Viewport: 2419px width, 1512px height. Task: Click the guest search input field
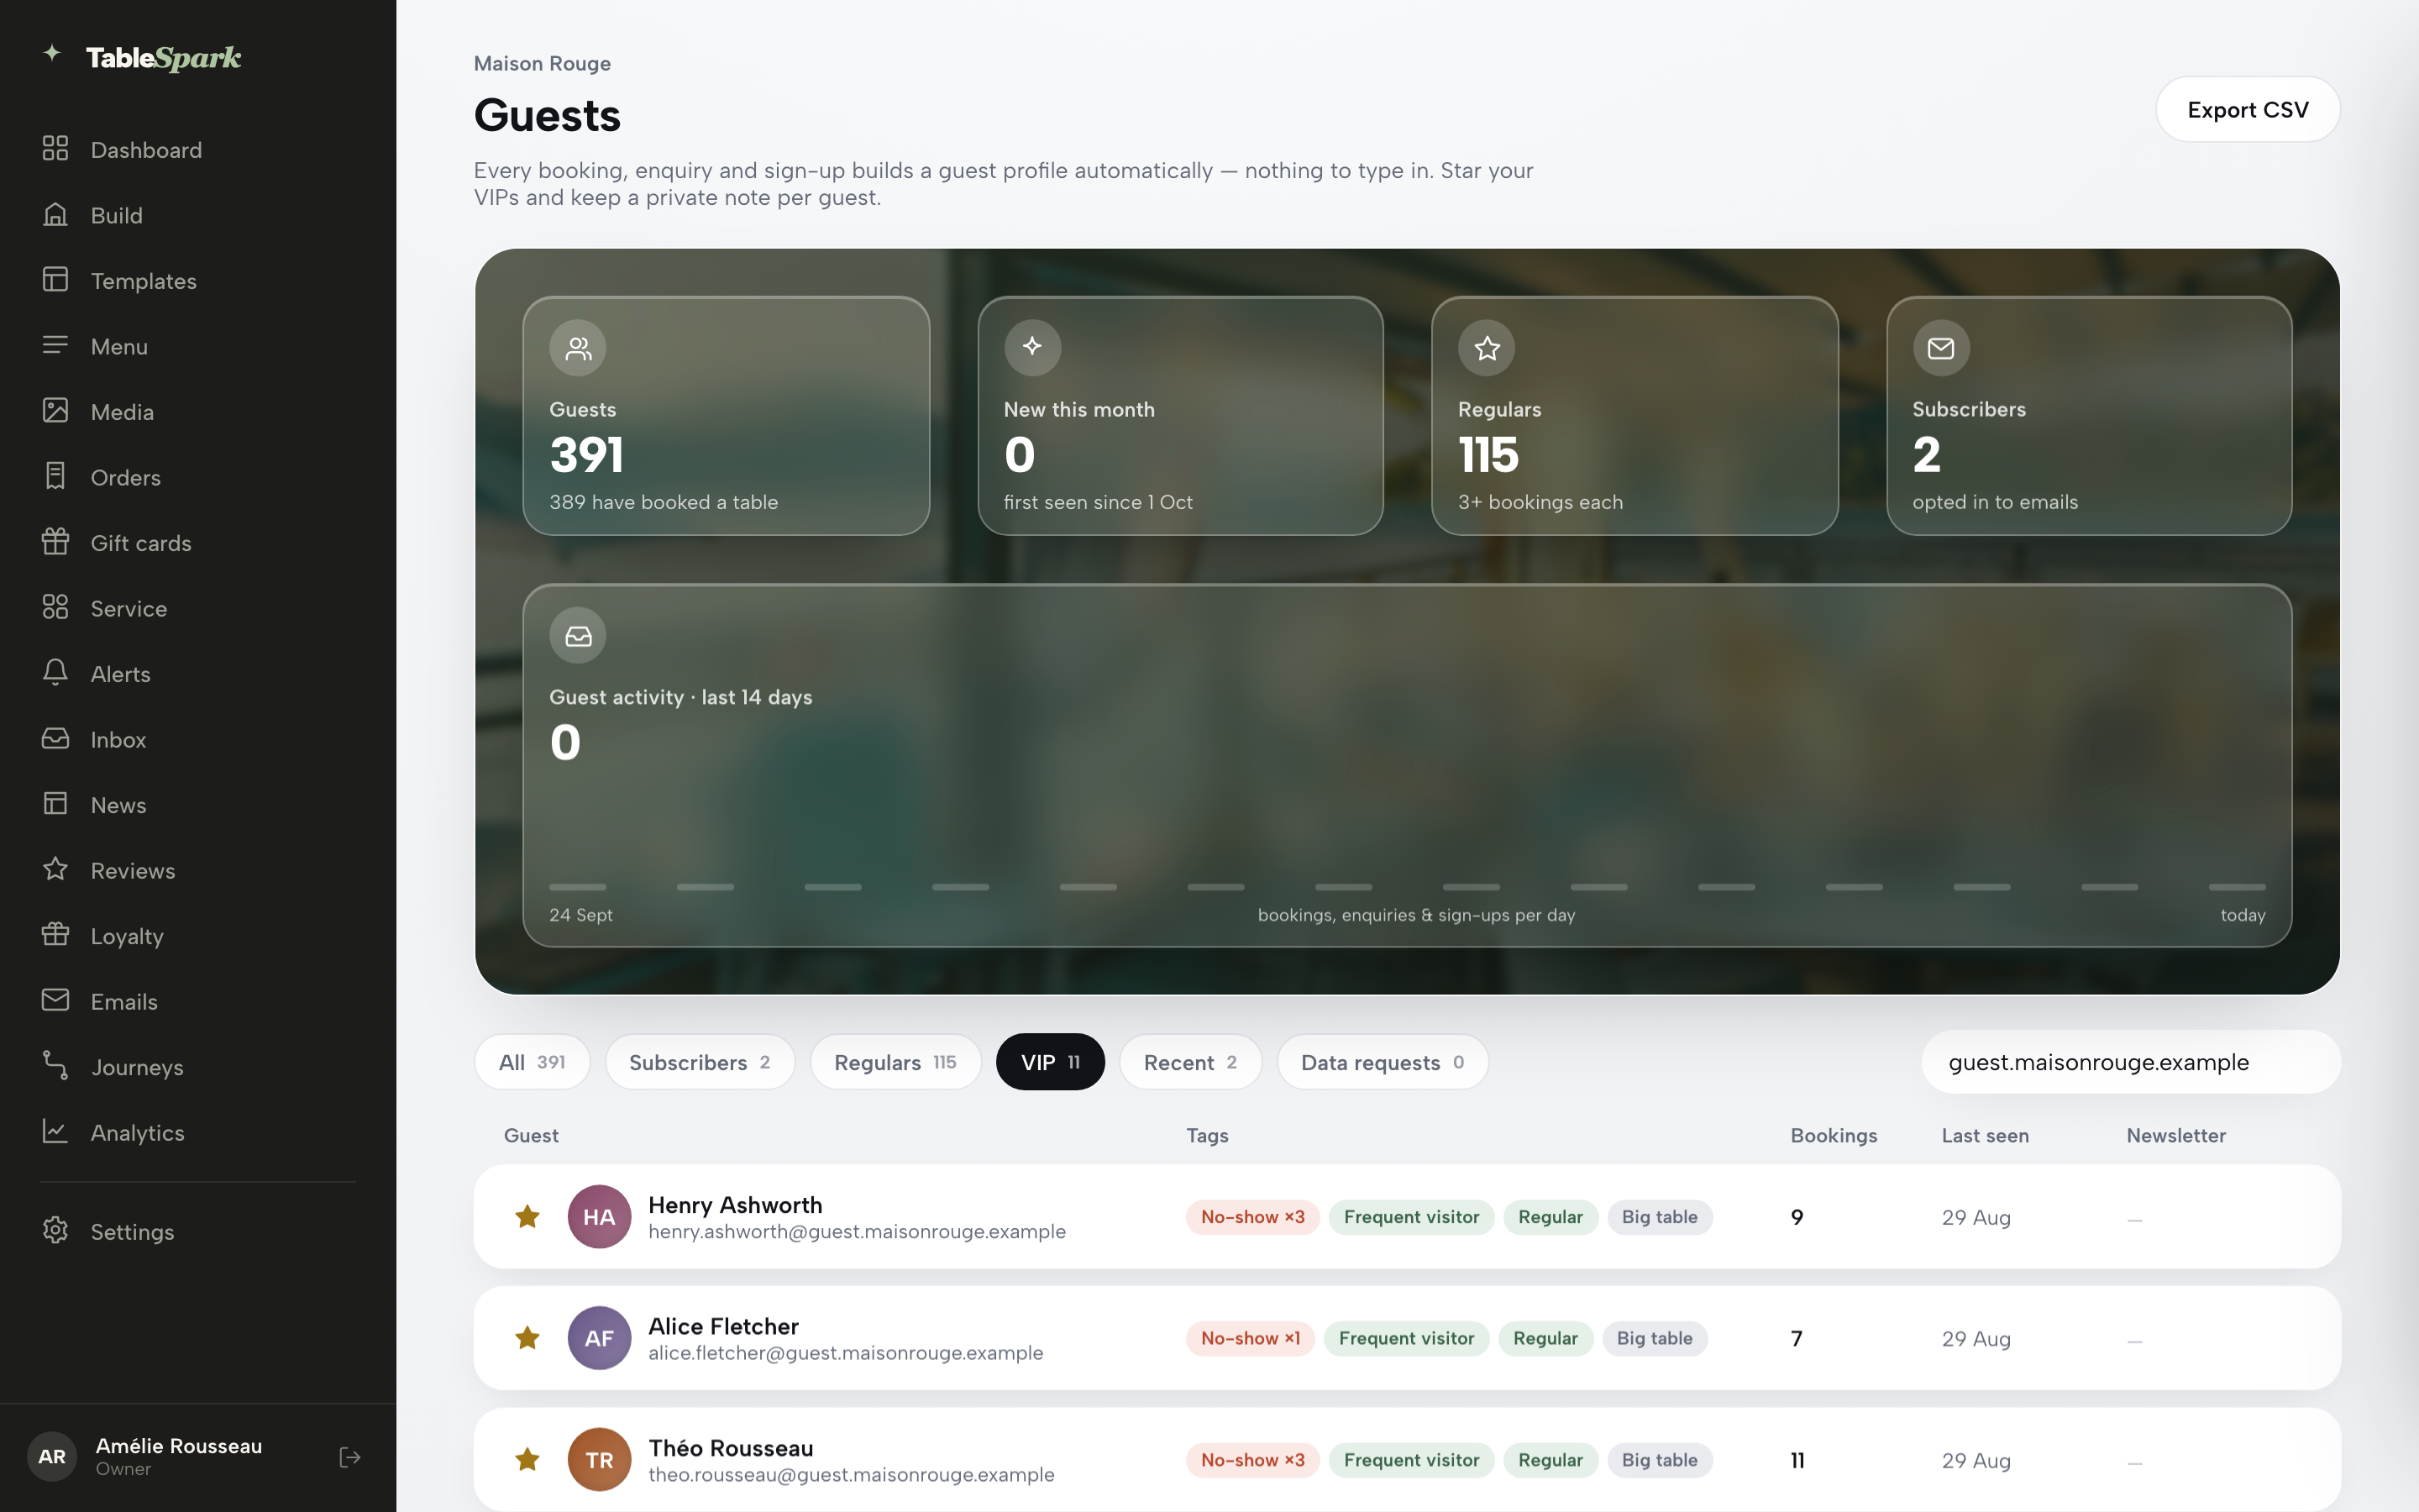coord(2131,1062)
